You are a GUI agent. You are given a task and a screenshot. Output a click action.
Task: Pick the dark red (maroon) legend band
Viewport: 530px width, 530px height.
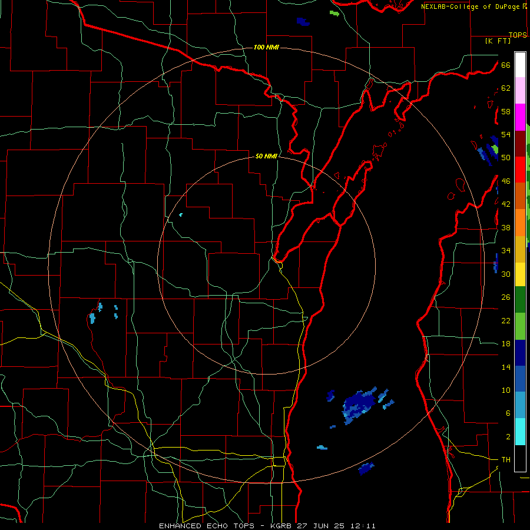pos(520,143)
